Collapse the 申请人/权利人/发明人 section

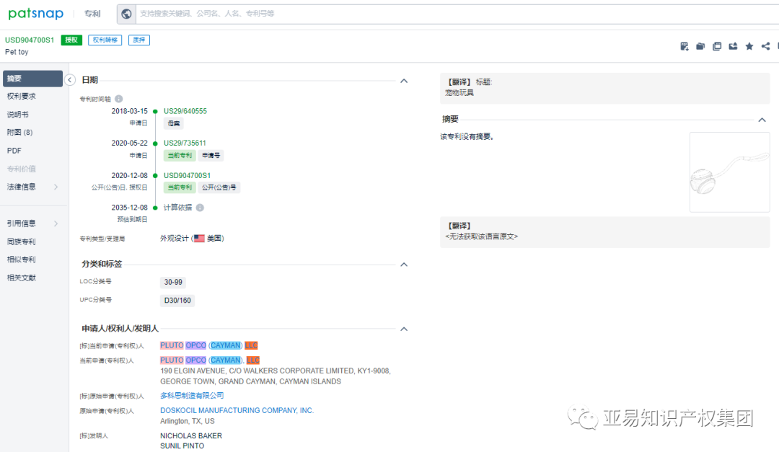(x=404, y=329)
